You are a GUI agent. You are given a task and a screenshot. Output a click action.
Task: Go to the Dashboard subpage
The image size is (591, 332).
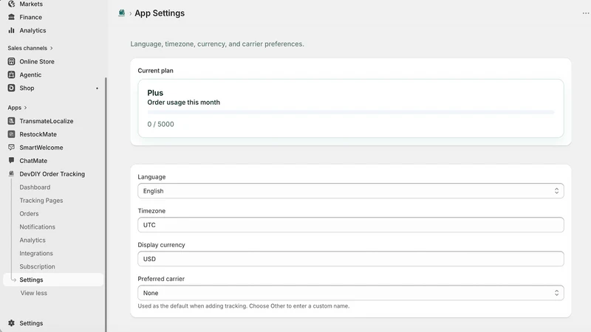click(x=35, y=187)
